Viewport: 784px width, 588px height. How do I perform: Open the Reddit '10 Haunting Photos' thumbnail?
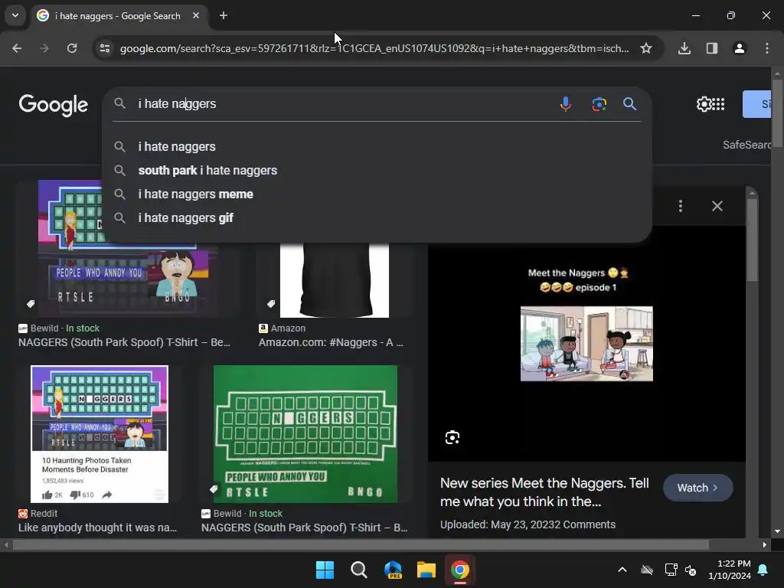tap(100, 434)
